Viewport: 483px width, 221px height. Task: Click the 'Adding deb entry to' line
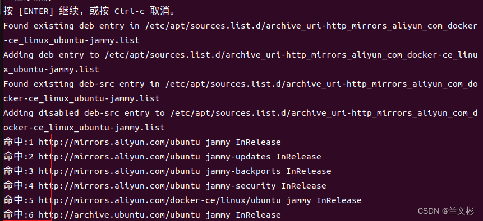click(240, 55)
